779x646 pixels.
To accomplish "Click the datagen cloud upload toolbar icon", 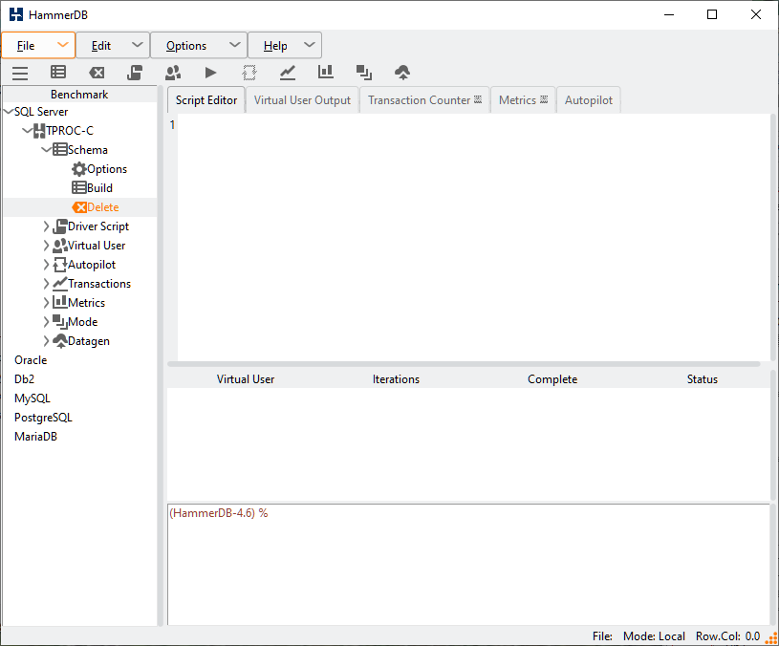I will 402,73.
